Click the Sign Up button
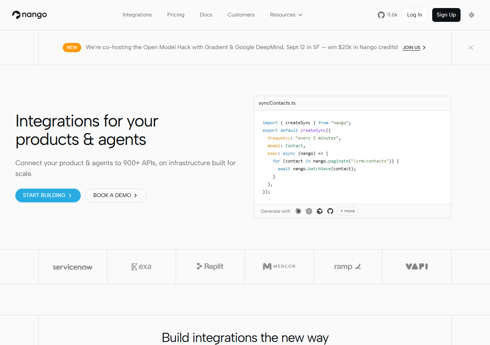Screen dimensions: 490x345 (x=446, y=15)
